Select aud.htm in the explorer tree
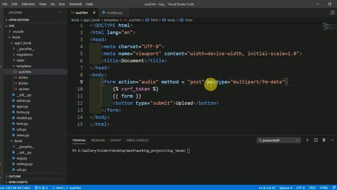This screenshot has height=190, width=337. [x=35, y=72]
